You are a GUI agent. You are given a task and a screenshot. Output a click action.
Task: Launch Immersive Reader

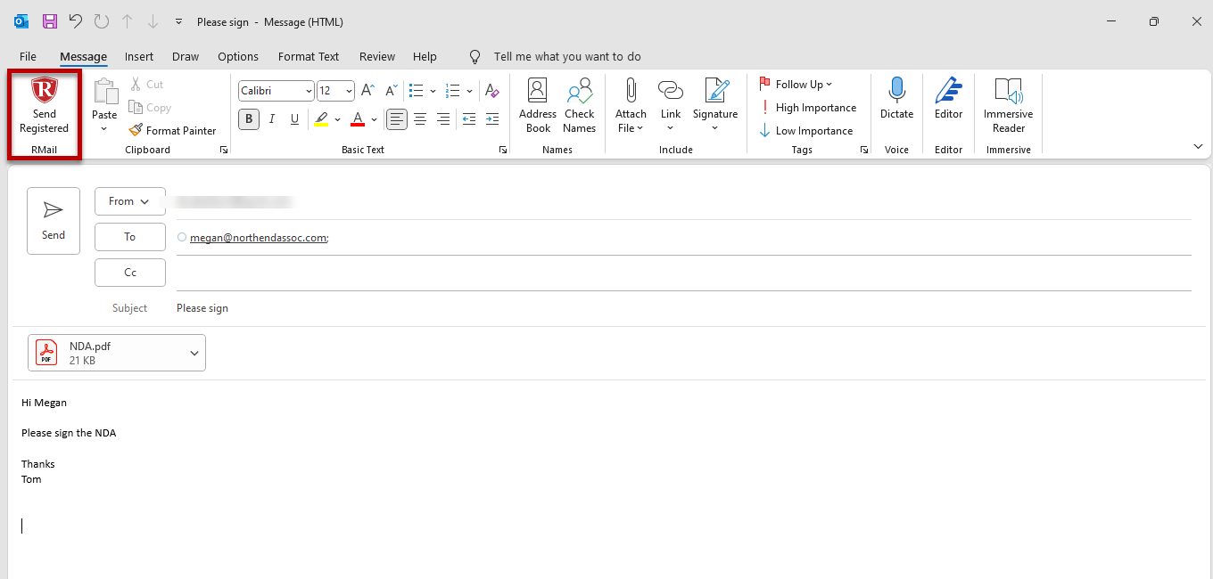pyautogui.click(x=1008, y=105)
